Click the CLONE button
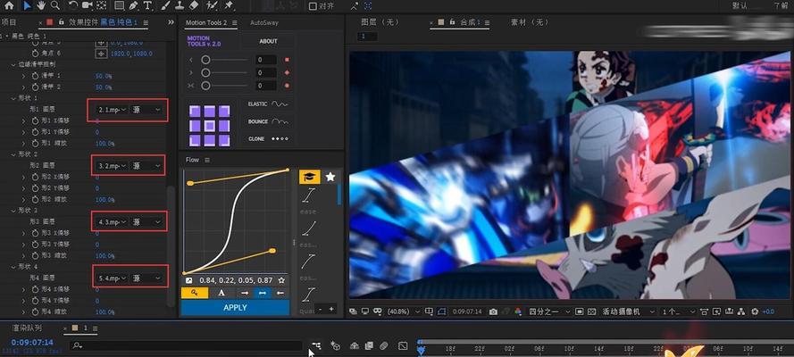The height and width of the screenshot is (357, 794). pyautogui.click(x=268, y=138)
